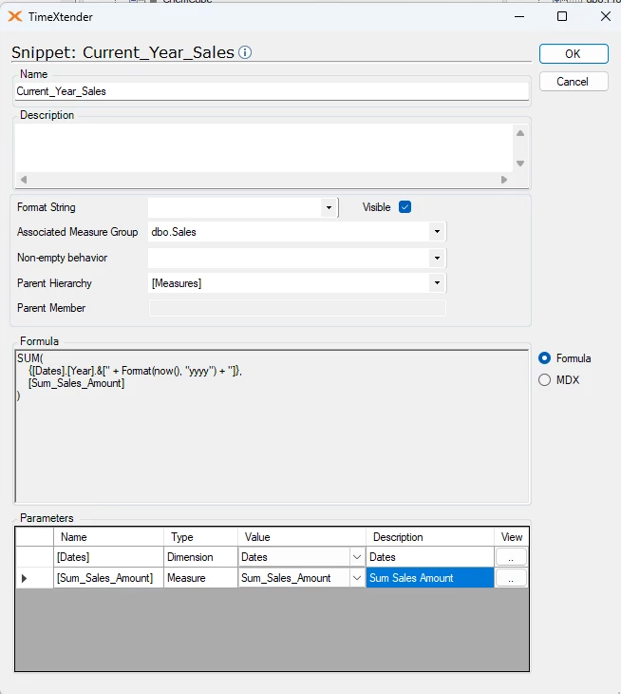
Task: Click inside the Name input field
Action: tap(272, 91)
